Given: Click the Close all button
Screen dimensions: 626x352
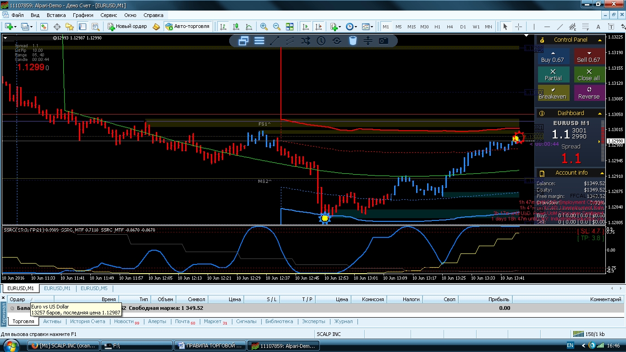Looking at the screenshot, I should pyautogui.click(x=589, y=75).
